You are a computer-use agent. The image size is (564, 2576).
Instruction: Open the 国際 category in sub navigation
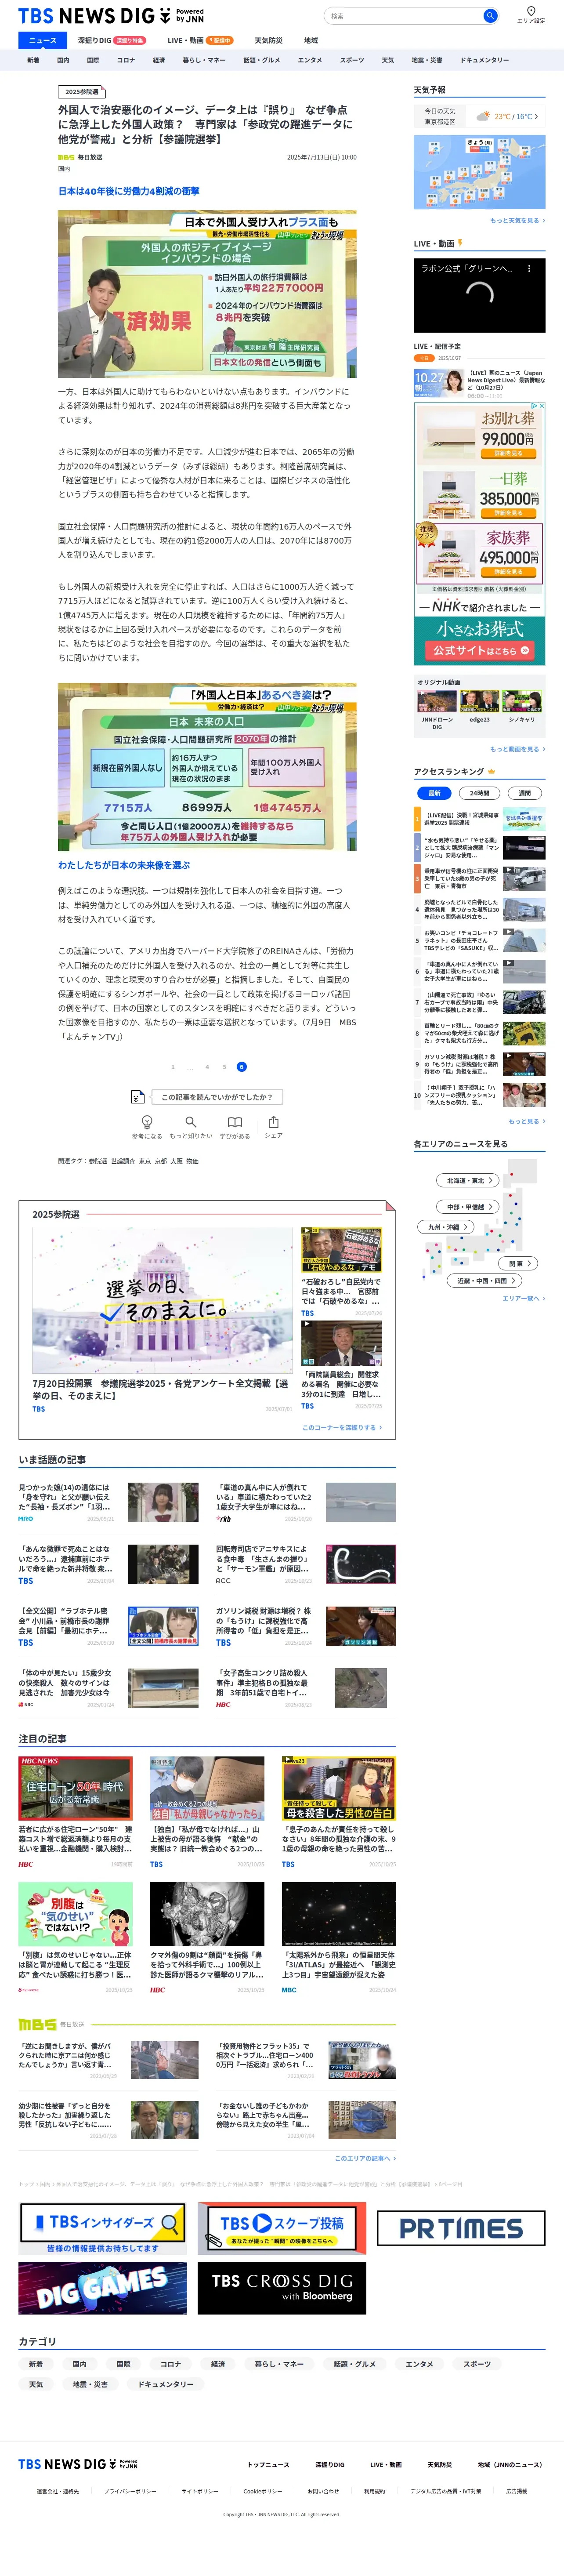(93, 60)
